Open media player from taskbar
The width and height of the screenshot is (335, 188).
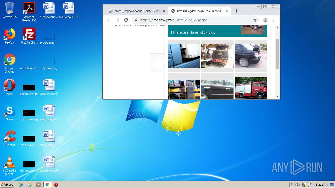[x=38, y=185]
